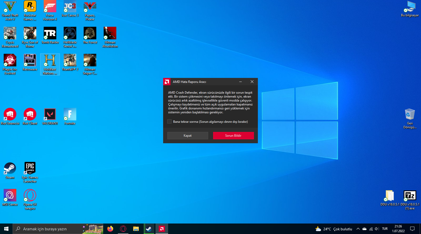Change the TUR input language
Image resolution: width=421 pixels, height=234 pixels.
[x=385, y=229]
